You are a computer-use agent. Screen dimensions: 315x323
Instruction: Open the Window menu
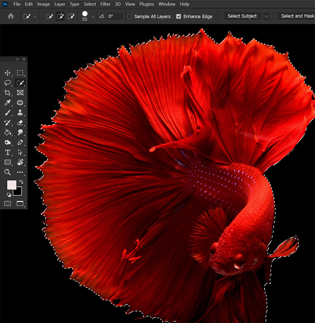click(167, 4)
